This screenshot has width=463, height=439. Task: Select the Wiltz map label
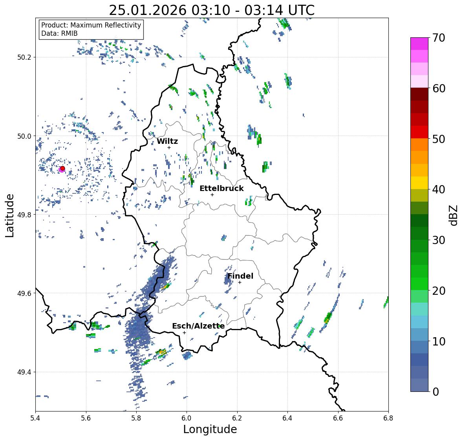[x=167, y=141]
